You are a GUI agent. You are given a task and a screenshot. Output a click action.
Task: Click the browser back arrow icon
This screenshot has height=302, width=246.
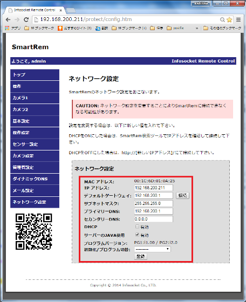(8, 19)
